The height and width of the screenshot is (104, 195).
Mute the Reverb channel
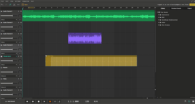click(x=21, y=68)
